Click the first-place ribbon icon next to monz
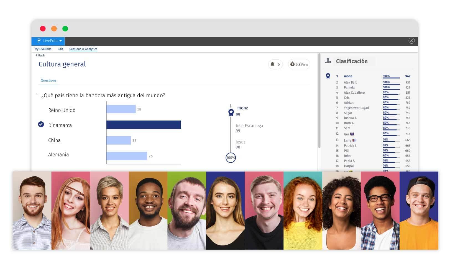This screenshot has height=280, width=450. point(328,76)
